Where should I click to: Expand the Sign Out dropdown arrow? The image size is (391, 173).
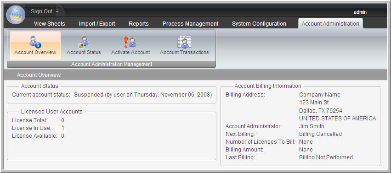coord(57,11)
